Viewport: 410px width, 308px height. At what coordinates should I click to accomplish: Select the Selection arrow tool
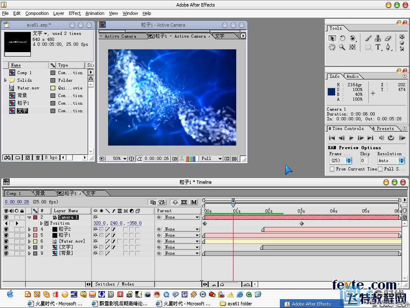[x=332, y=38]
